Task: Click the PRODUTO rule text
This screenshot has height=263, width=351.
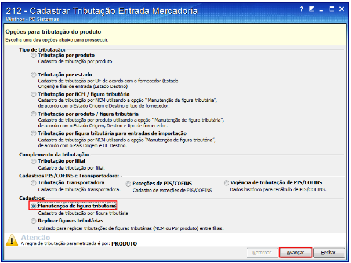Action: click(124, 243)
